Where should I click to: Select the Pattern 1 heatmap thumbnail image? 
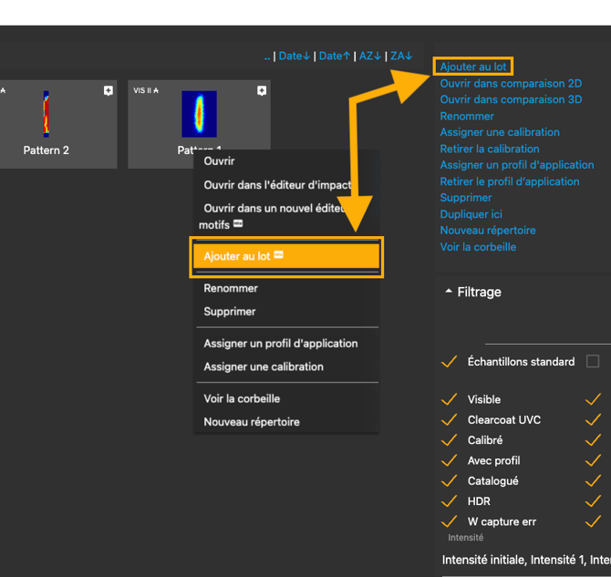199,114
